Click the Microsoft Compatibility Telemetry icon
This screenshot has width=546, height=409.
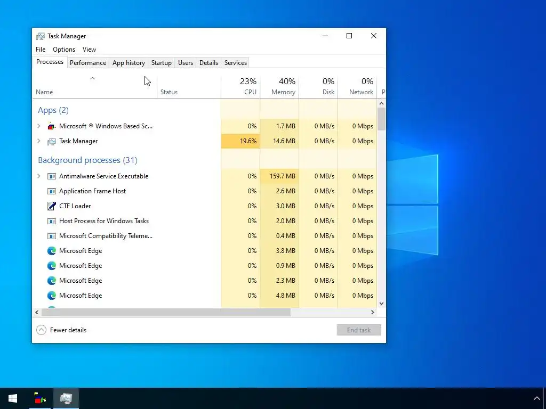[52, 236]
